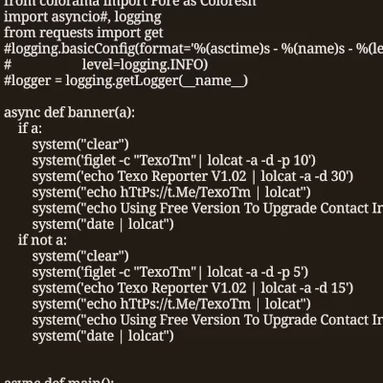This screenshot has height=383, width=383.
Task: Click the commented logging.basicConfig line
Action: pos(193,49)
